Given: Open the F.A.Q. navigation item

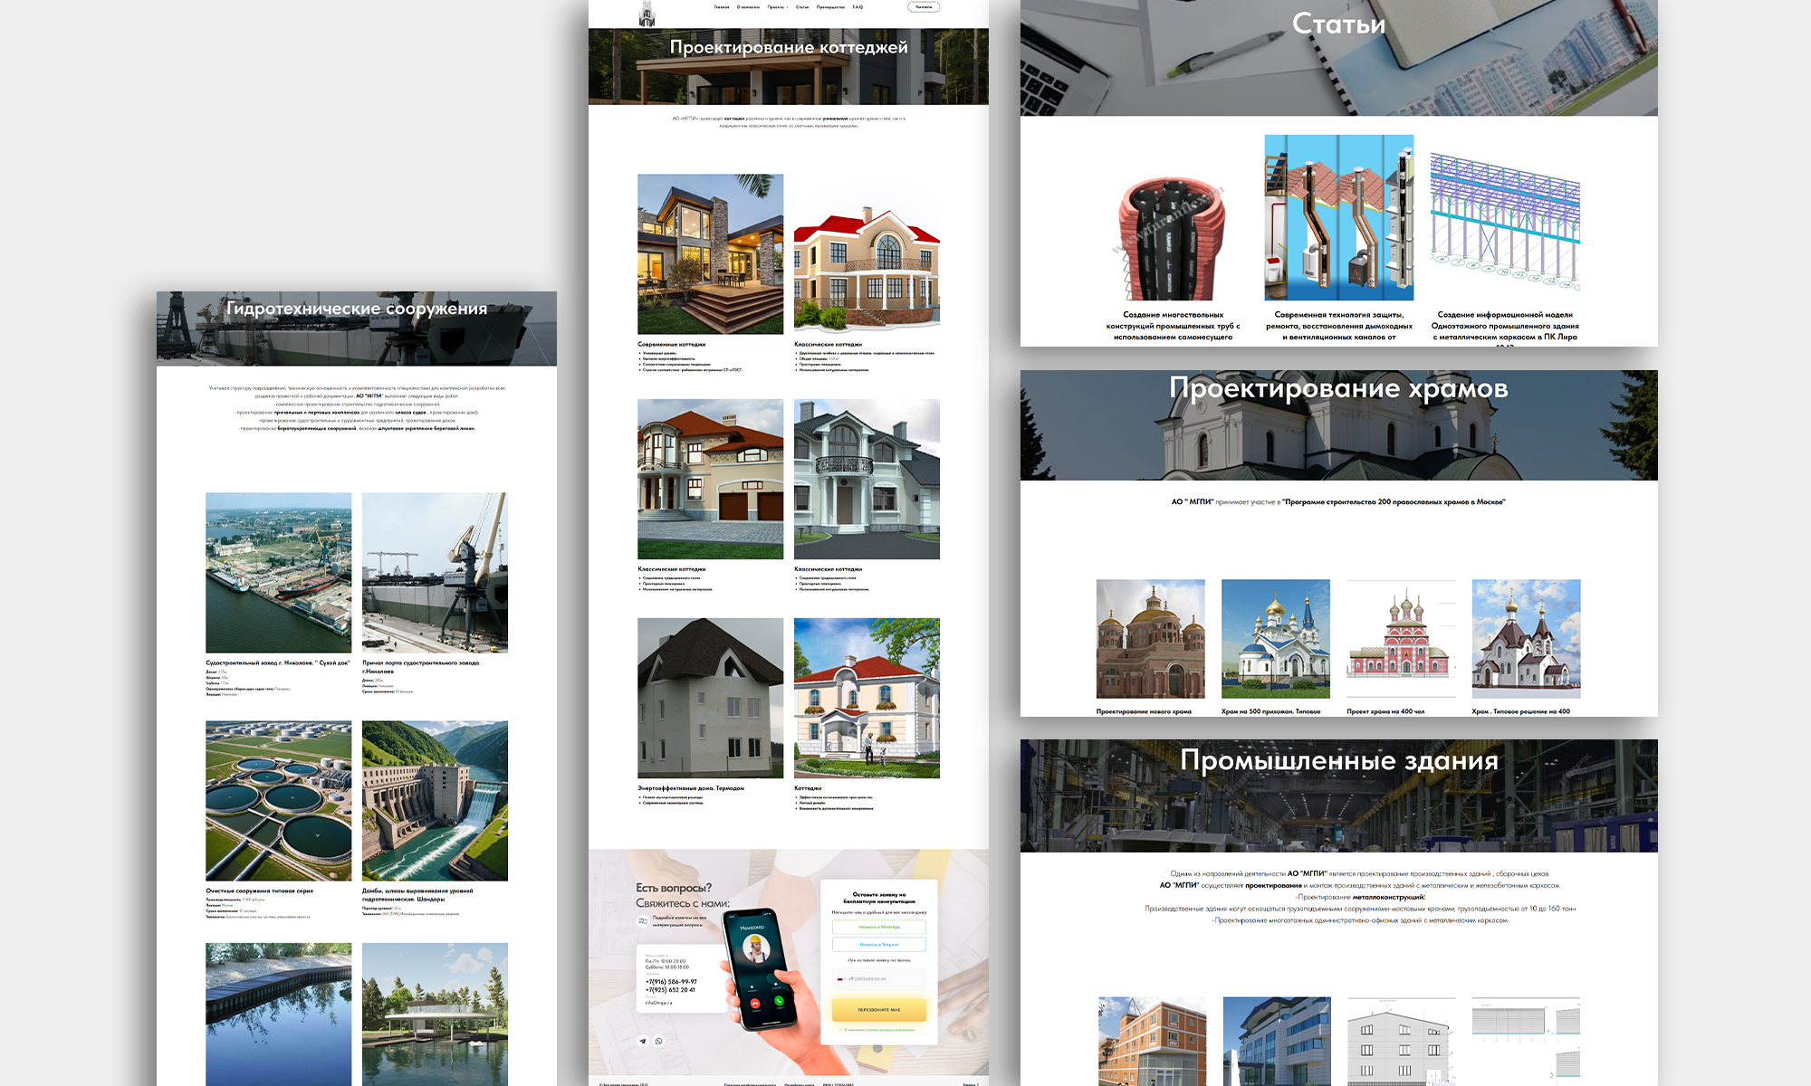Looking at the screenshot, I should 858,7.
